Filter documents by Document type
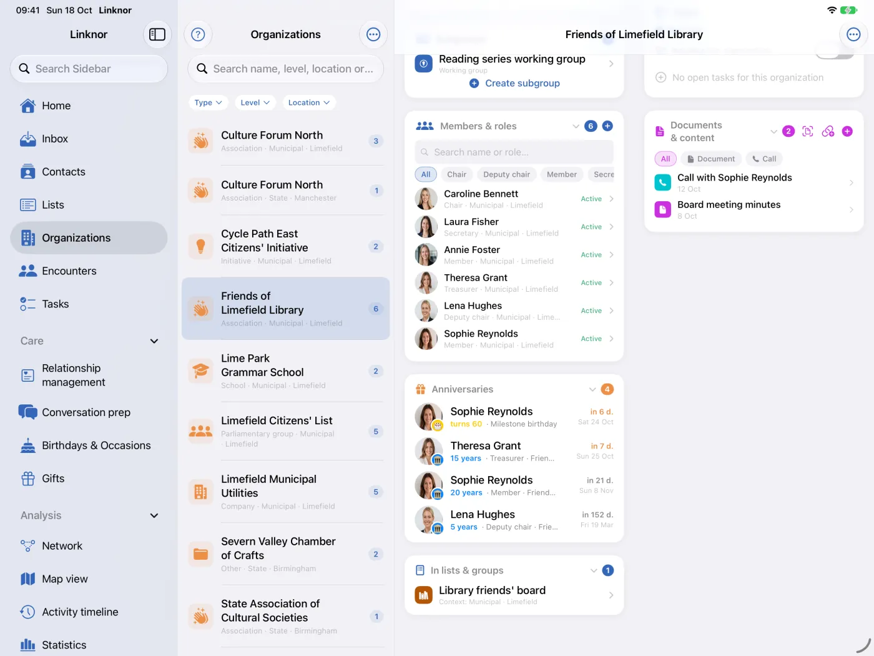874x656 pixels. tap(711, 159)
